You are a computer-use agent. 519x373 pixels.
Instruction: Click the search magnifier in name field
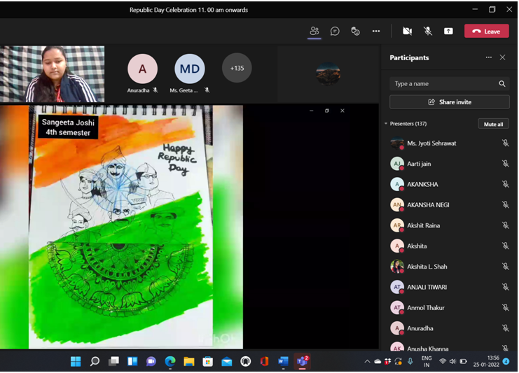point(501,84)
